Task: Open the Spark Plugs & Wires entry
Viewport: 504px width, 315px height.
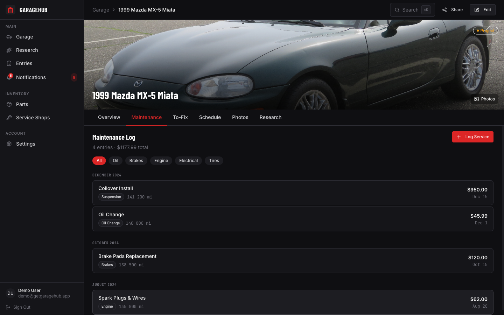Action: tap(293, 302)
